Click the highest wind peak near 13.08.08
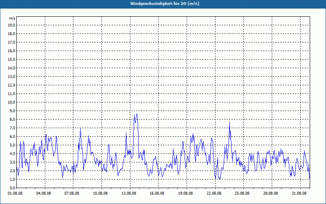 (x=137, y=114)
